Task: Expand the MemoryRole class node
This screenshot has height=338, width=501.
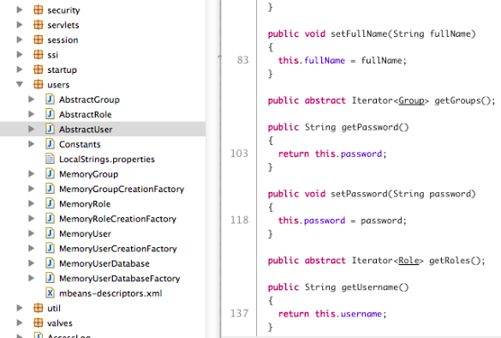Action: [32, 203]
